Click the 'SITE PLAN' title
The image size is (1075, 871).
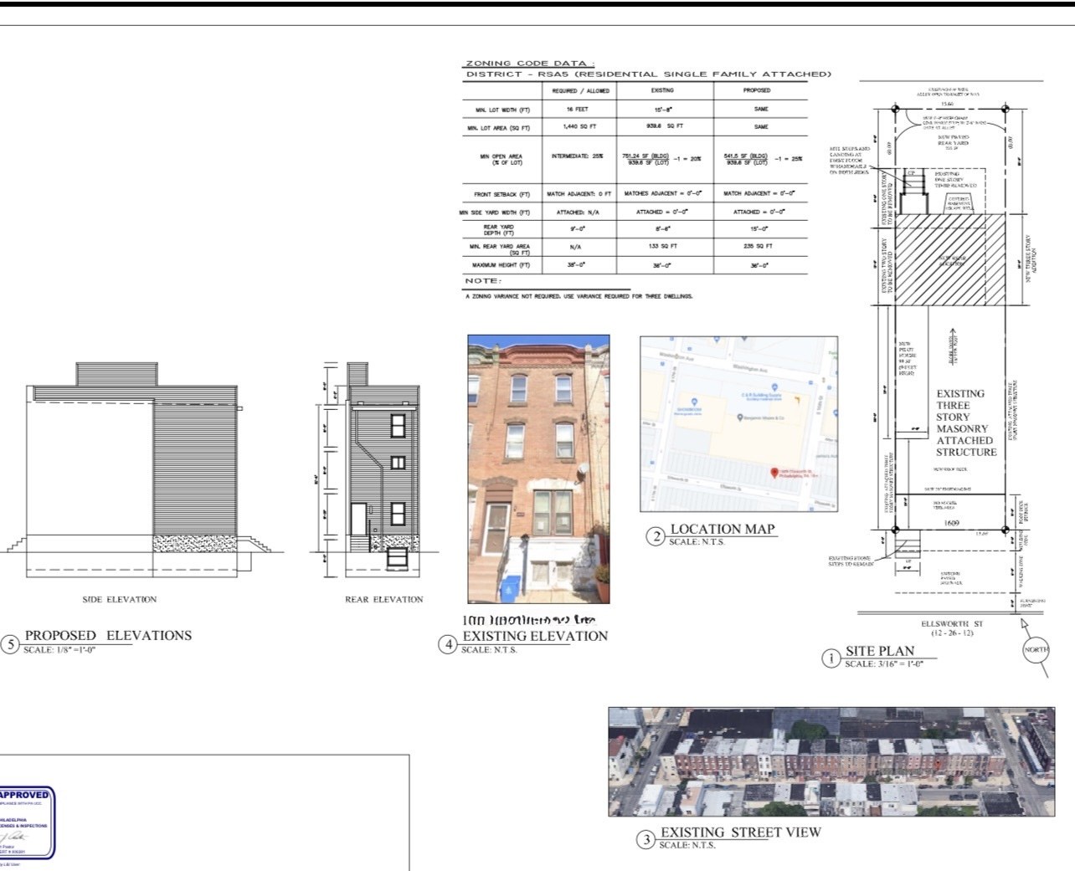880,651
